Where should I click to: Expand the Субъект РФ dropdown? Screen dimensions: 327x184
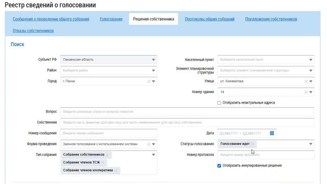153,60
